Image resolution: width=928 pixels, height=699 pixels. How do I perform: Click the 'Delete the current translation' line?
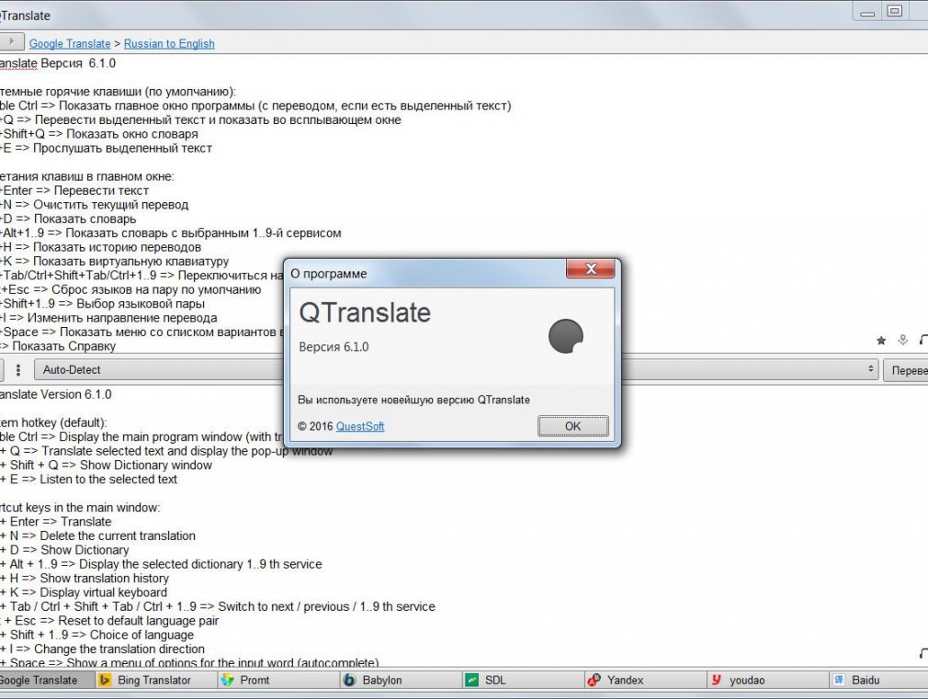tap(97, 536)
